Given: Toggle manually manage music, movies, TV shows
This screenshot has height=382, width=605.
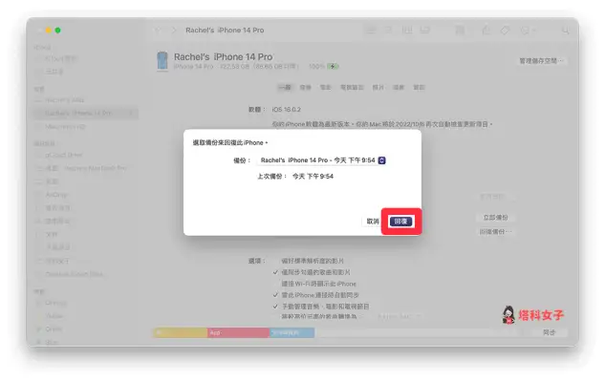Looking at the screenshot, I should point(275,307).
